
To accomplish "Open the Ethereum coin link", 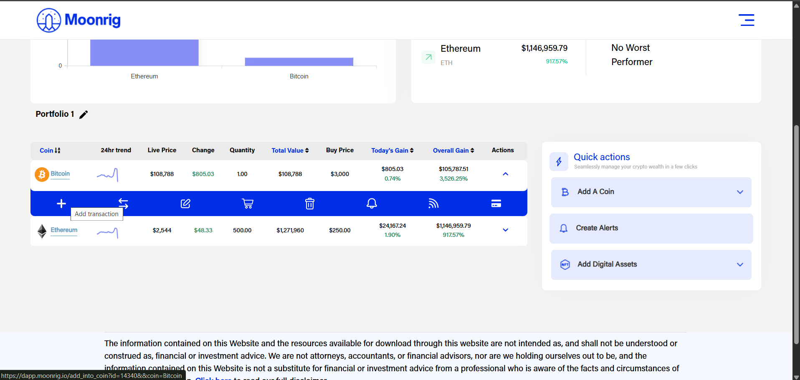I will click(x=64, y=230).
